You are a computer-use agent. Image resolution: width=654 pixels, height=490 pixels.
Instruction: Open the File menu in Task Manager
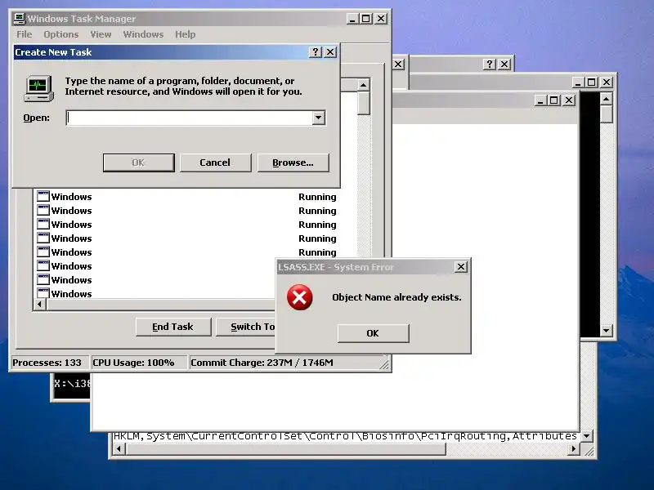[x=25, y=34]
